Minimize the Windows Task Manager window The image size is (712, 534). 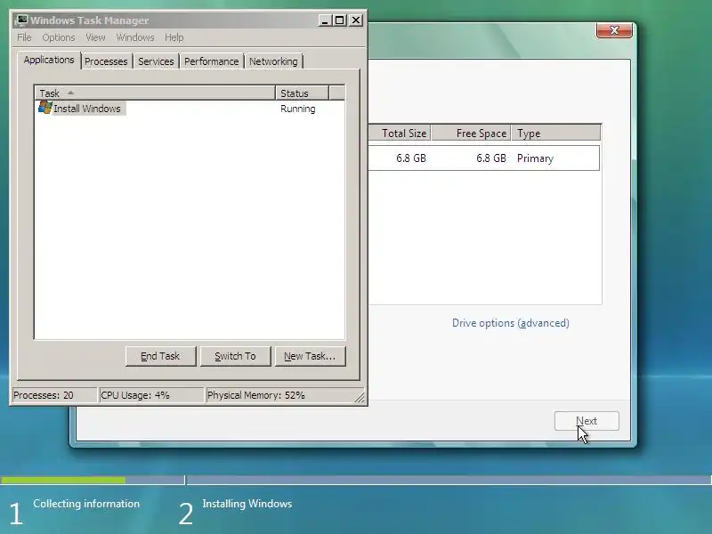click(x=325, y=20)
